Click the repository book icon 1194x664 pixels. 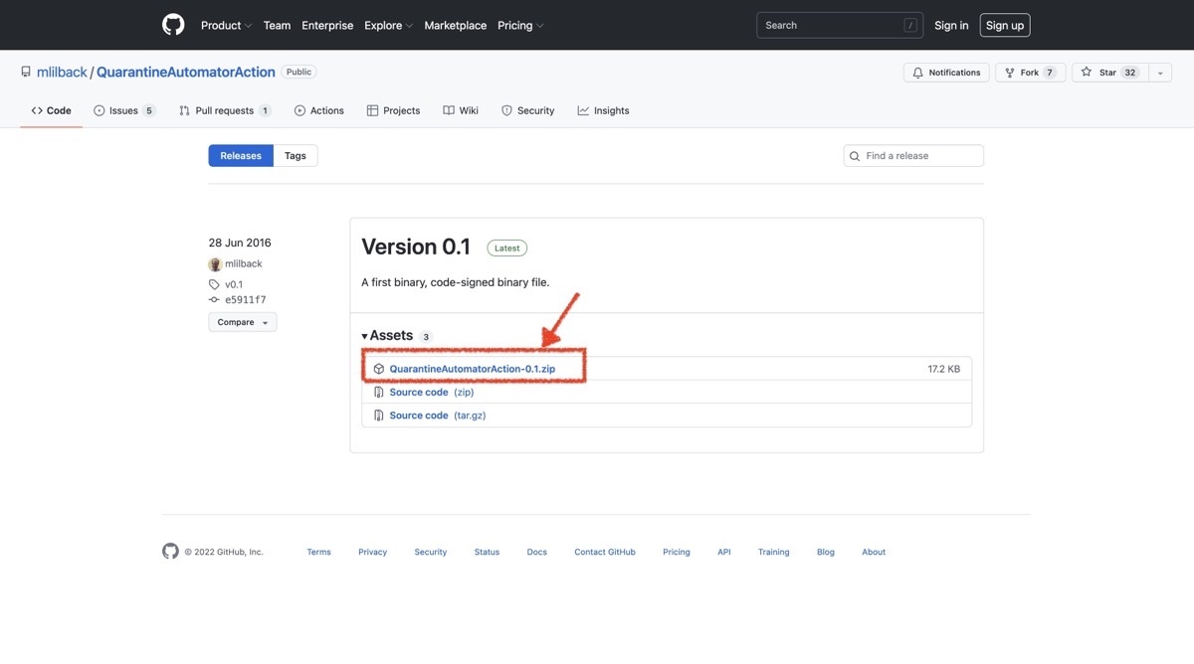pyautogui.click(x=26, y=73)
